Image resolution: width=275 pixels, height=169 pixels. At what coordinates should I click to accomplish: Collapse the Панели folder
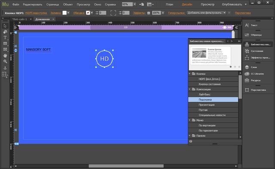(x=189, y=136)
